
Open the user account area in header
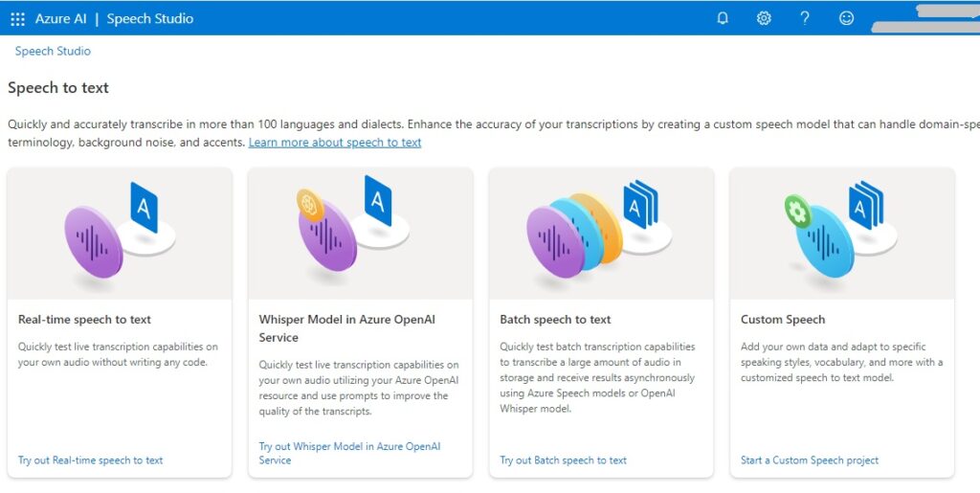(924, 18)
